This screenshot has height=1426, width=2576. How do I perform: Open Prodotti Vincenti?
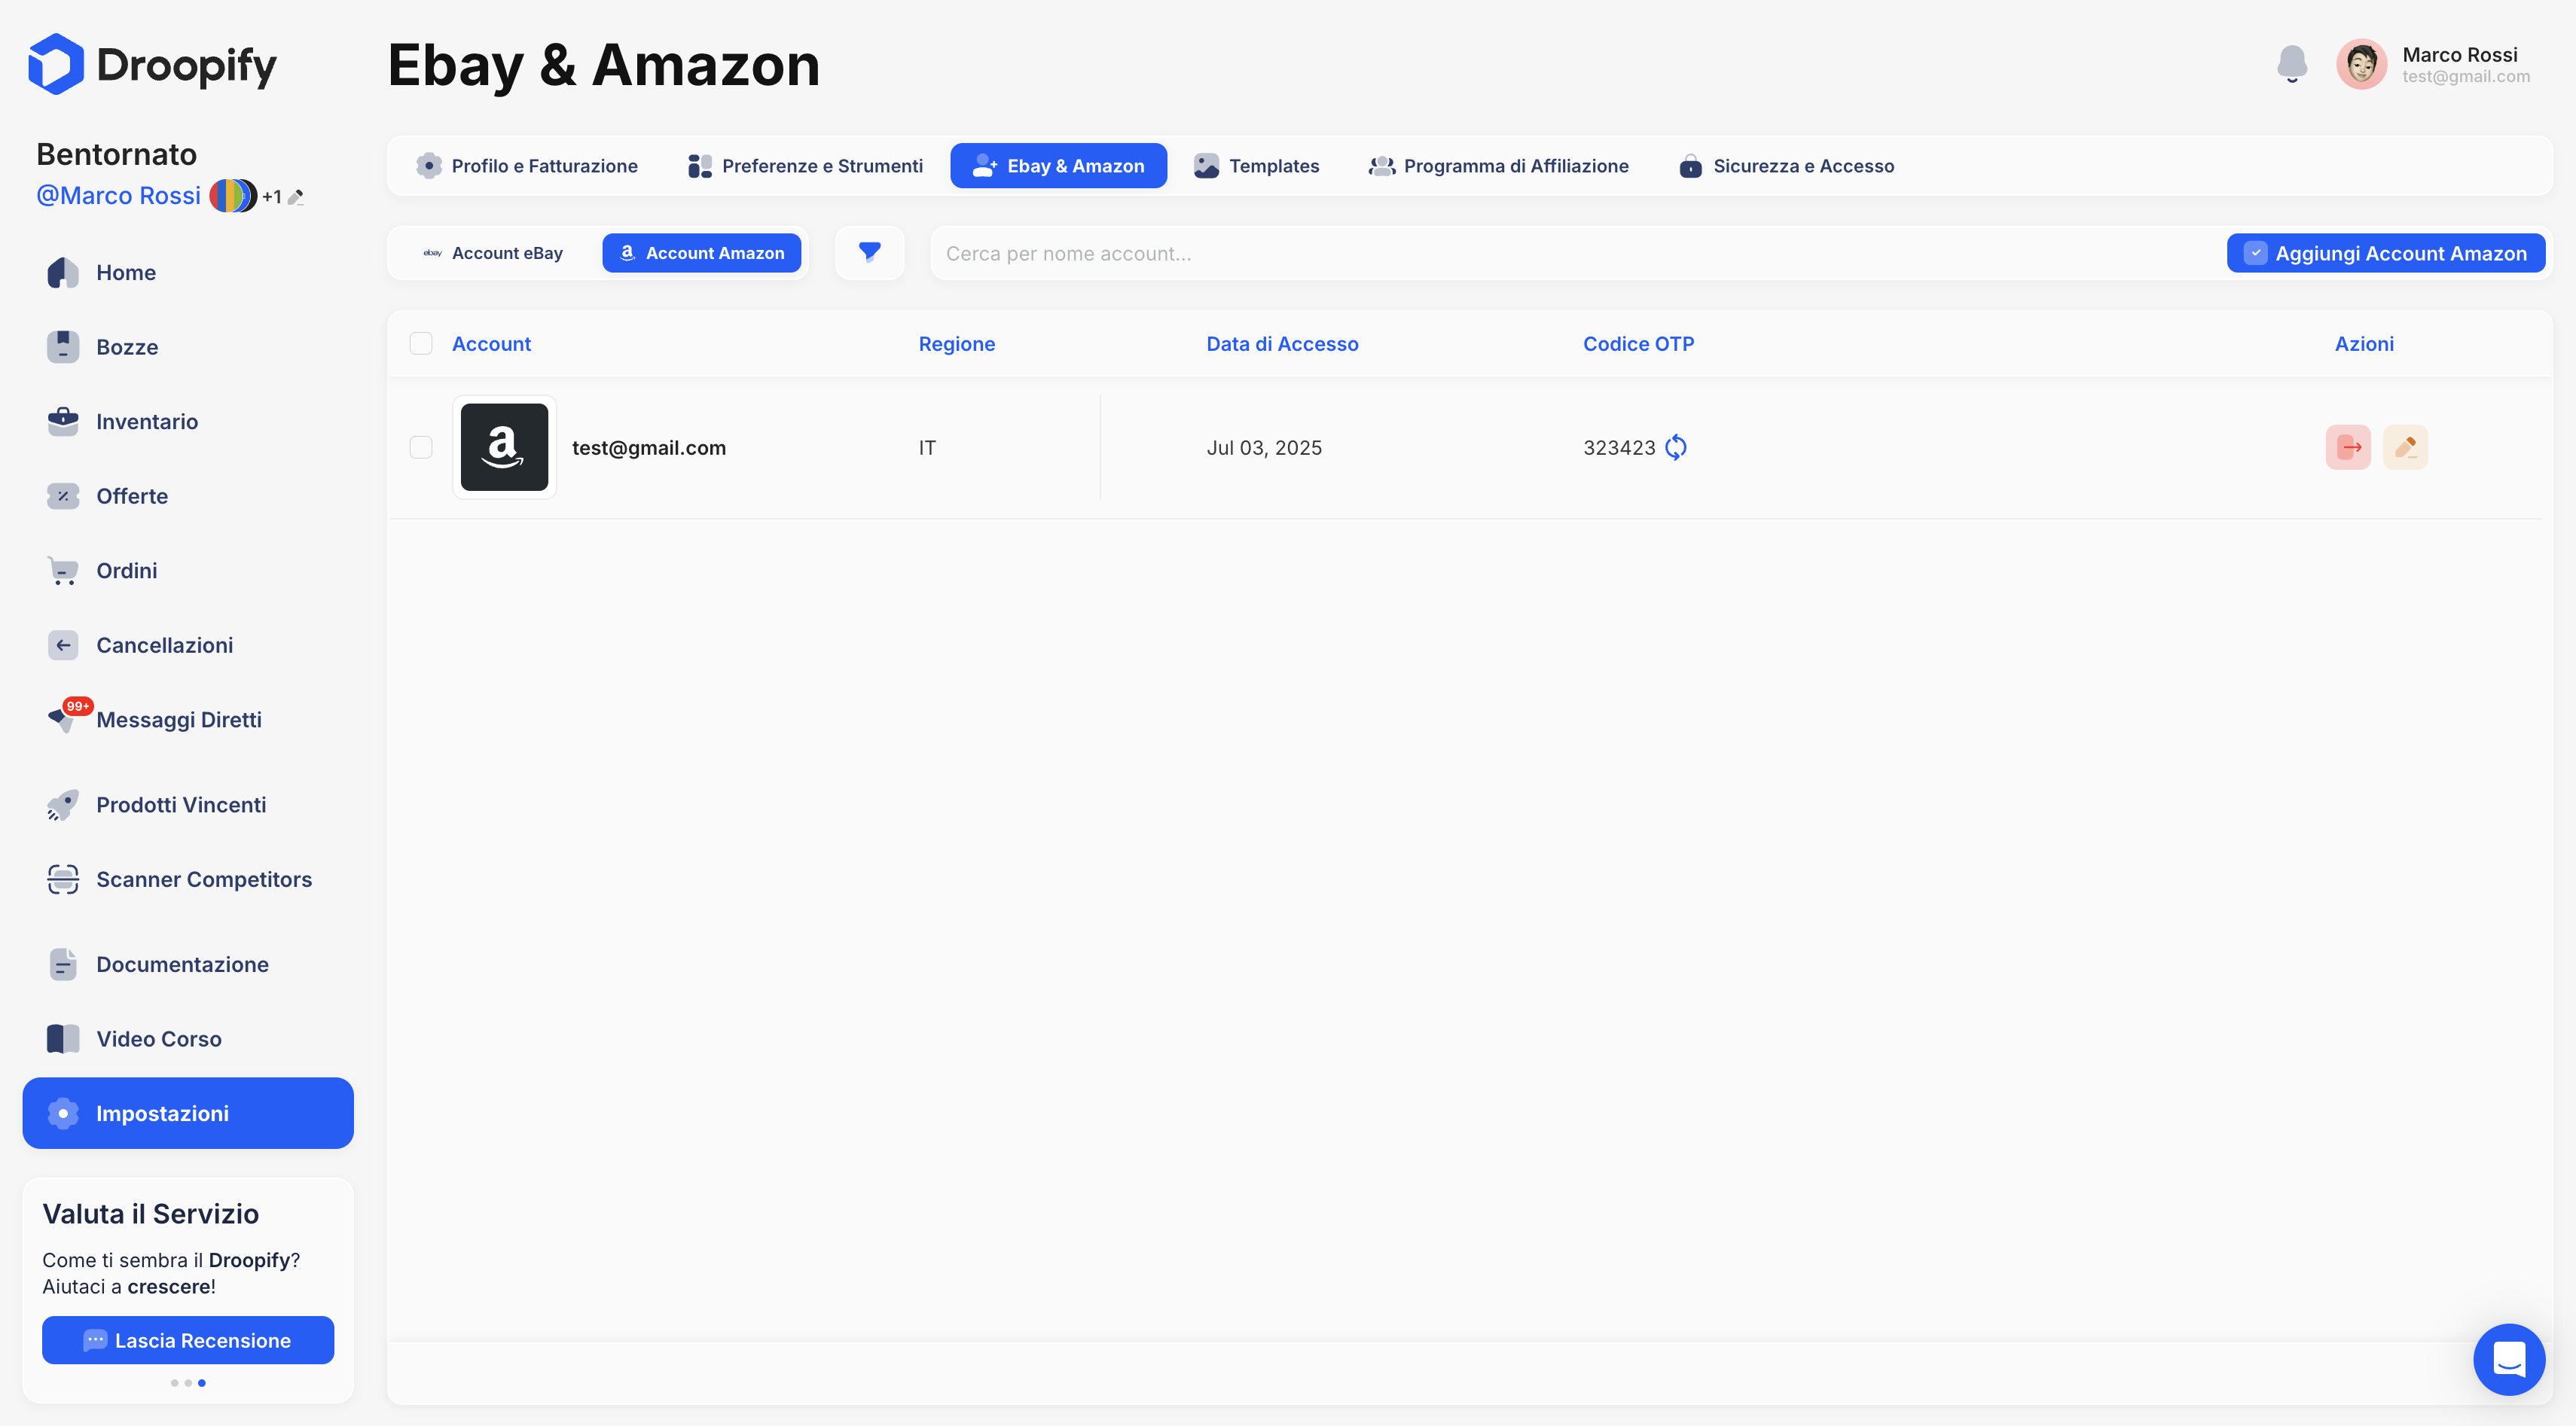[188, 804]
